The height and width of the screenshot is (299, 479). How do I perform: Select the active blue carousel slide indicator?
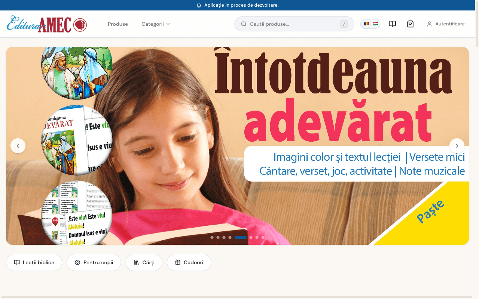(x=241, y=237)
